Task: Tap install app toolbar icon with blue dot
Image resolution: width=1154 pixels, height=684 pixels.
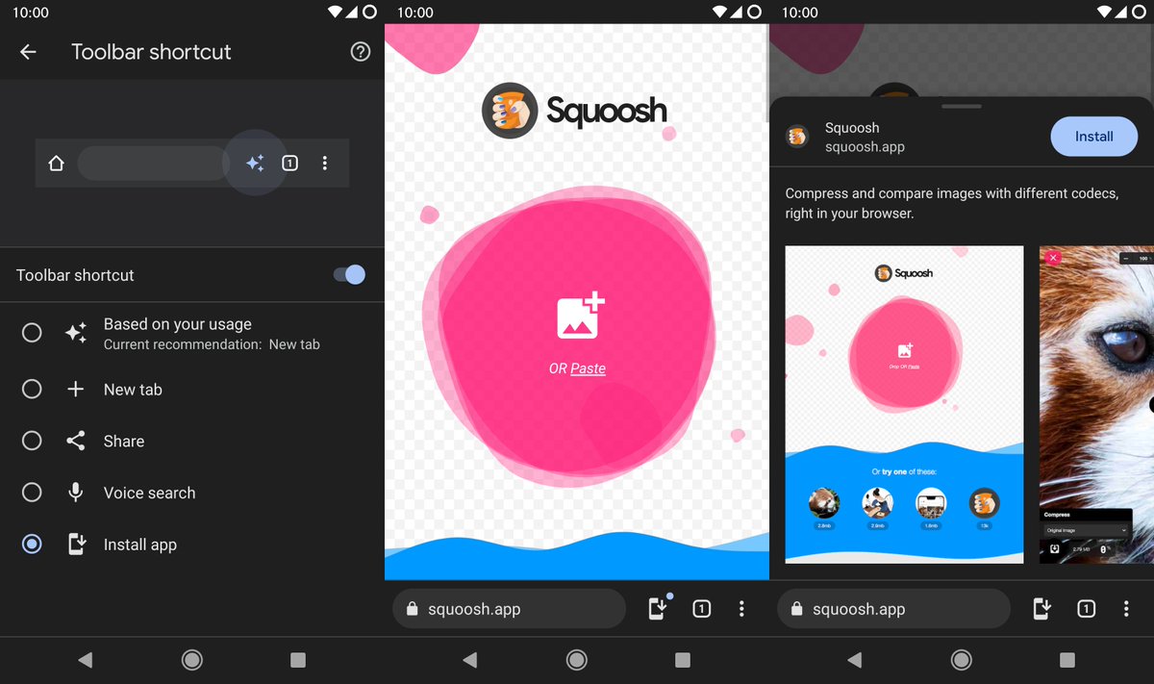Action: coord(659,608)
